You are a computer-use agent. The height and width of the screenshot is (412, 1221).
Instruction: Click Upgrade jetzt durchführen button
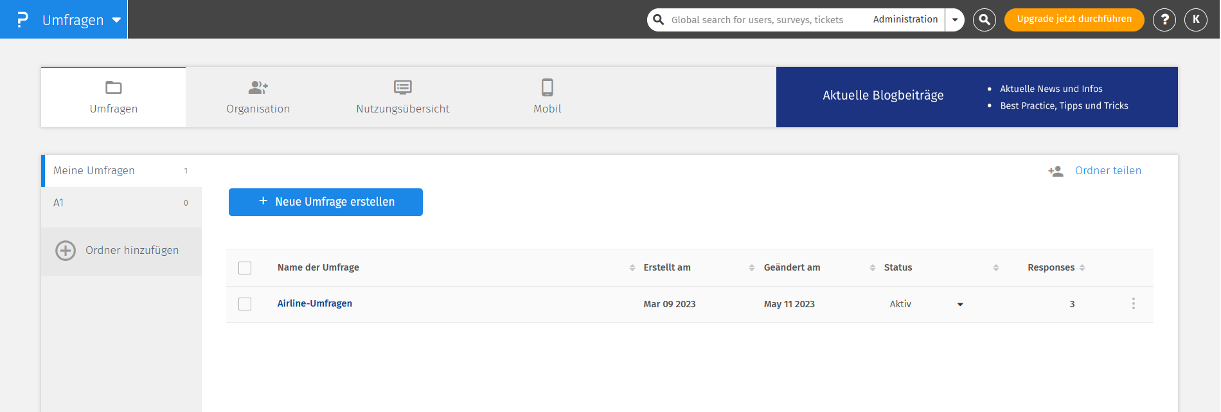coord(1074,19)
